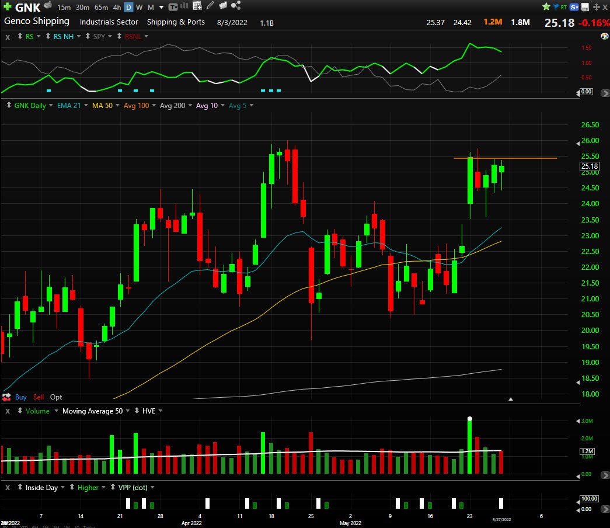Click the green RT real-time indicator

click(x=563, y=7)
